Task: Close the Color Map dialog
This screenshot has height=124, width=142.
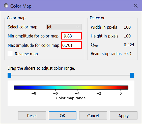Action: coord(135,6)
